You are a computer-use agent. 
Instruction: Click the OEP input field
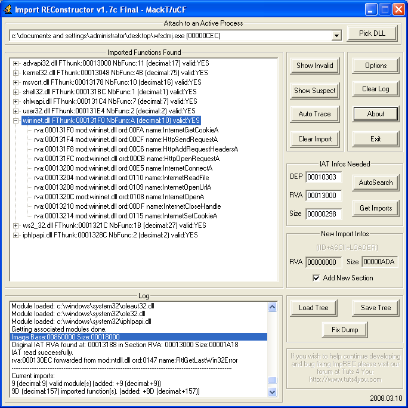tap(323, 177)
